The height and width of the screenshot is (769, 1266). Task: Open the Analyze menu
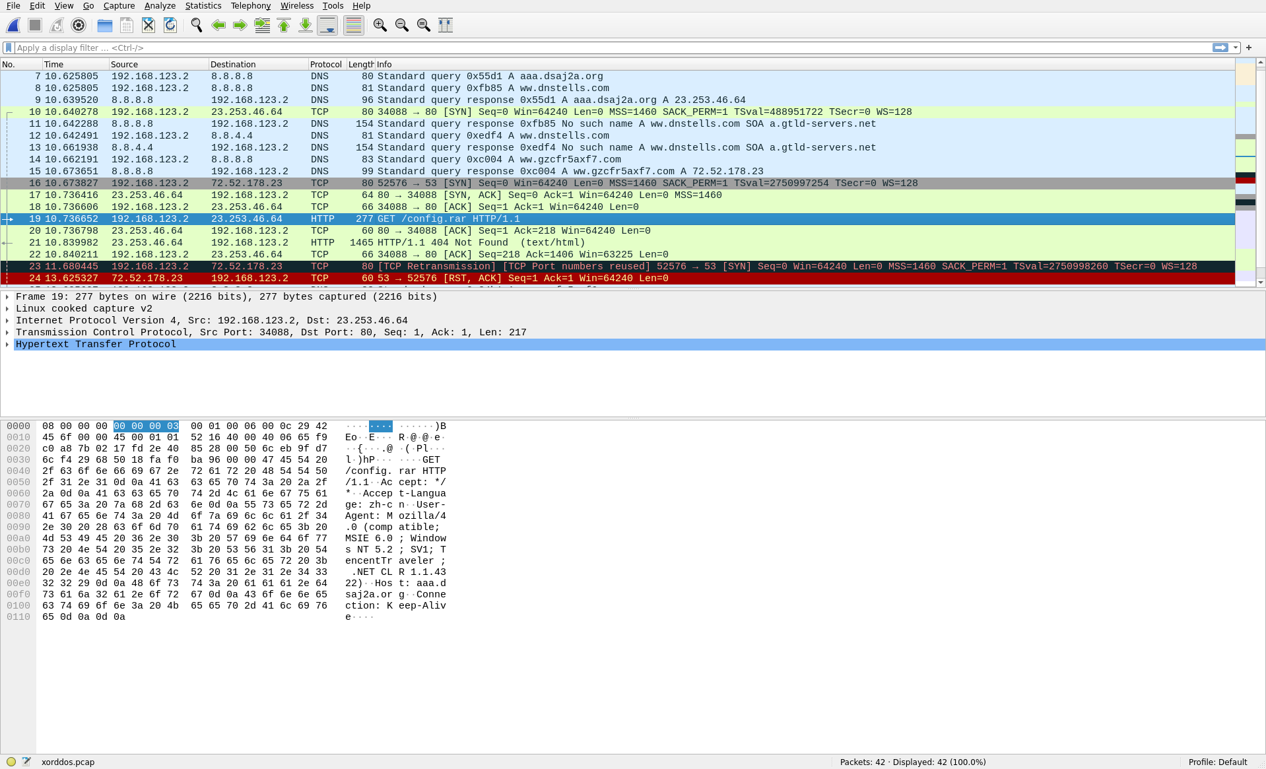coord(160,6)
